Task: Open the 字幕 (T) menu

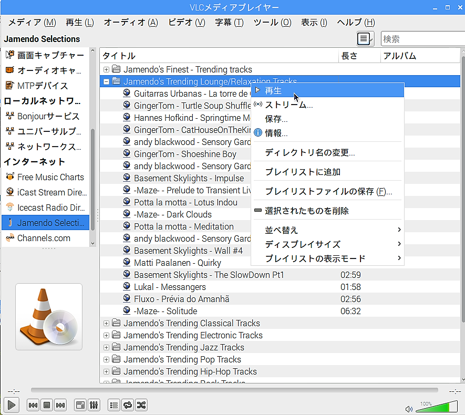Action: tap(229, 22)
